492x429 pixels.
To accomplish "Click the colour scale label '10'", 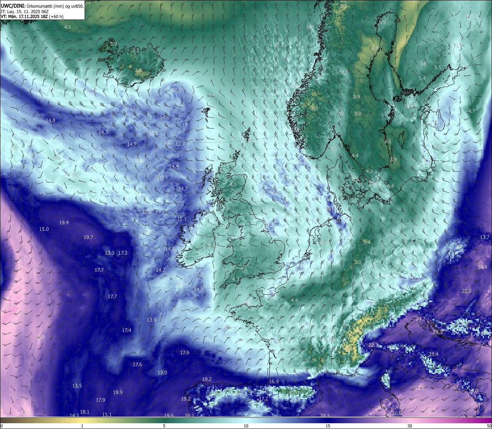I will 246,426.
